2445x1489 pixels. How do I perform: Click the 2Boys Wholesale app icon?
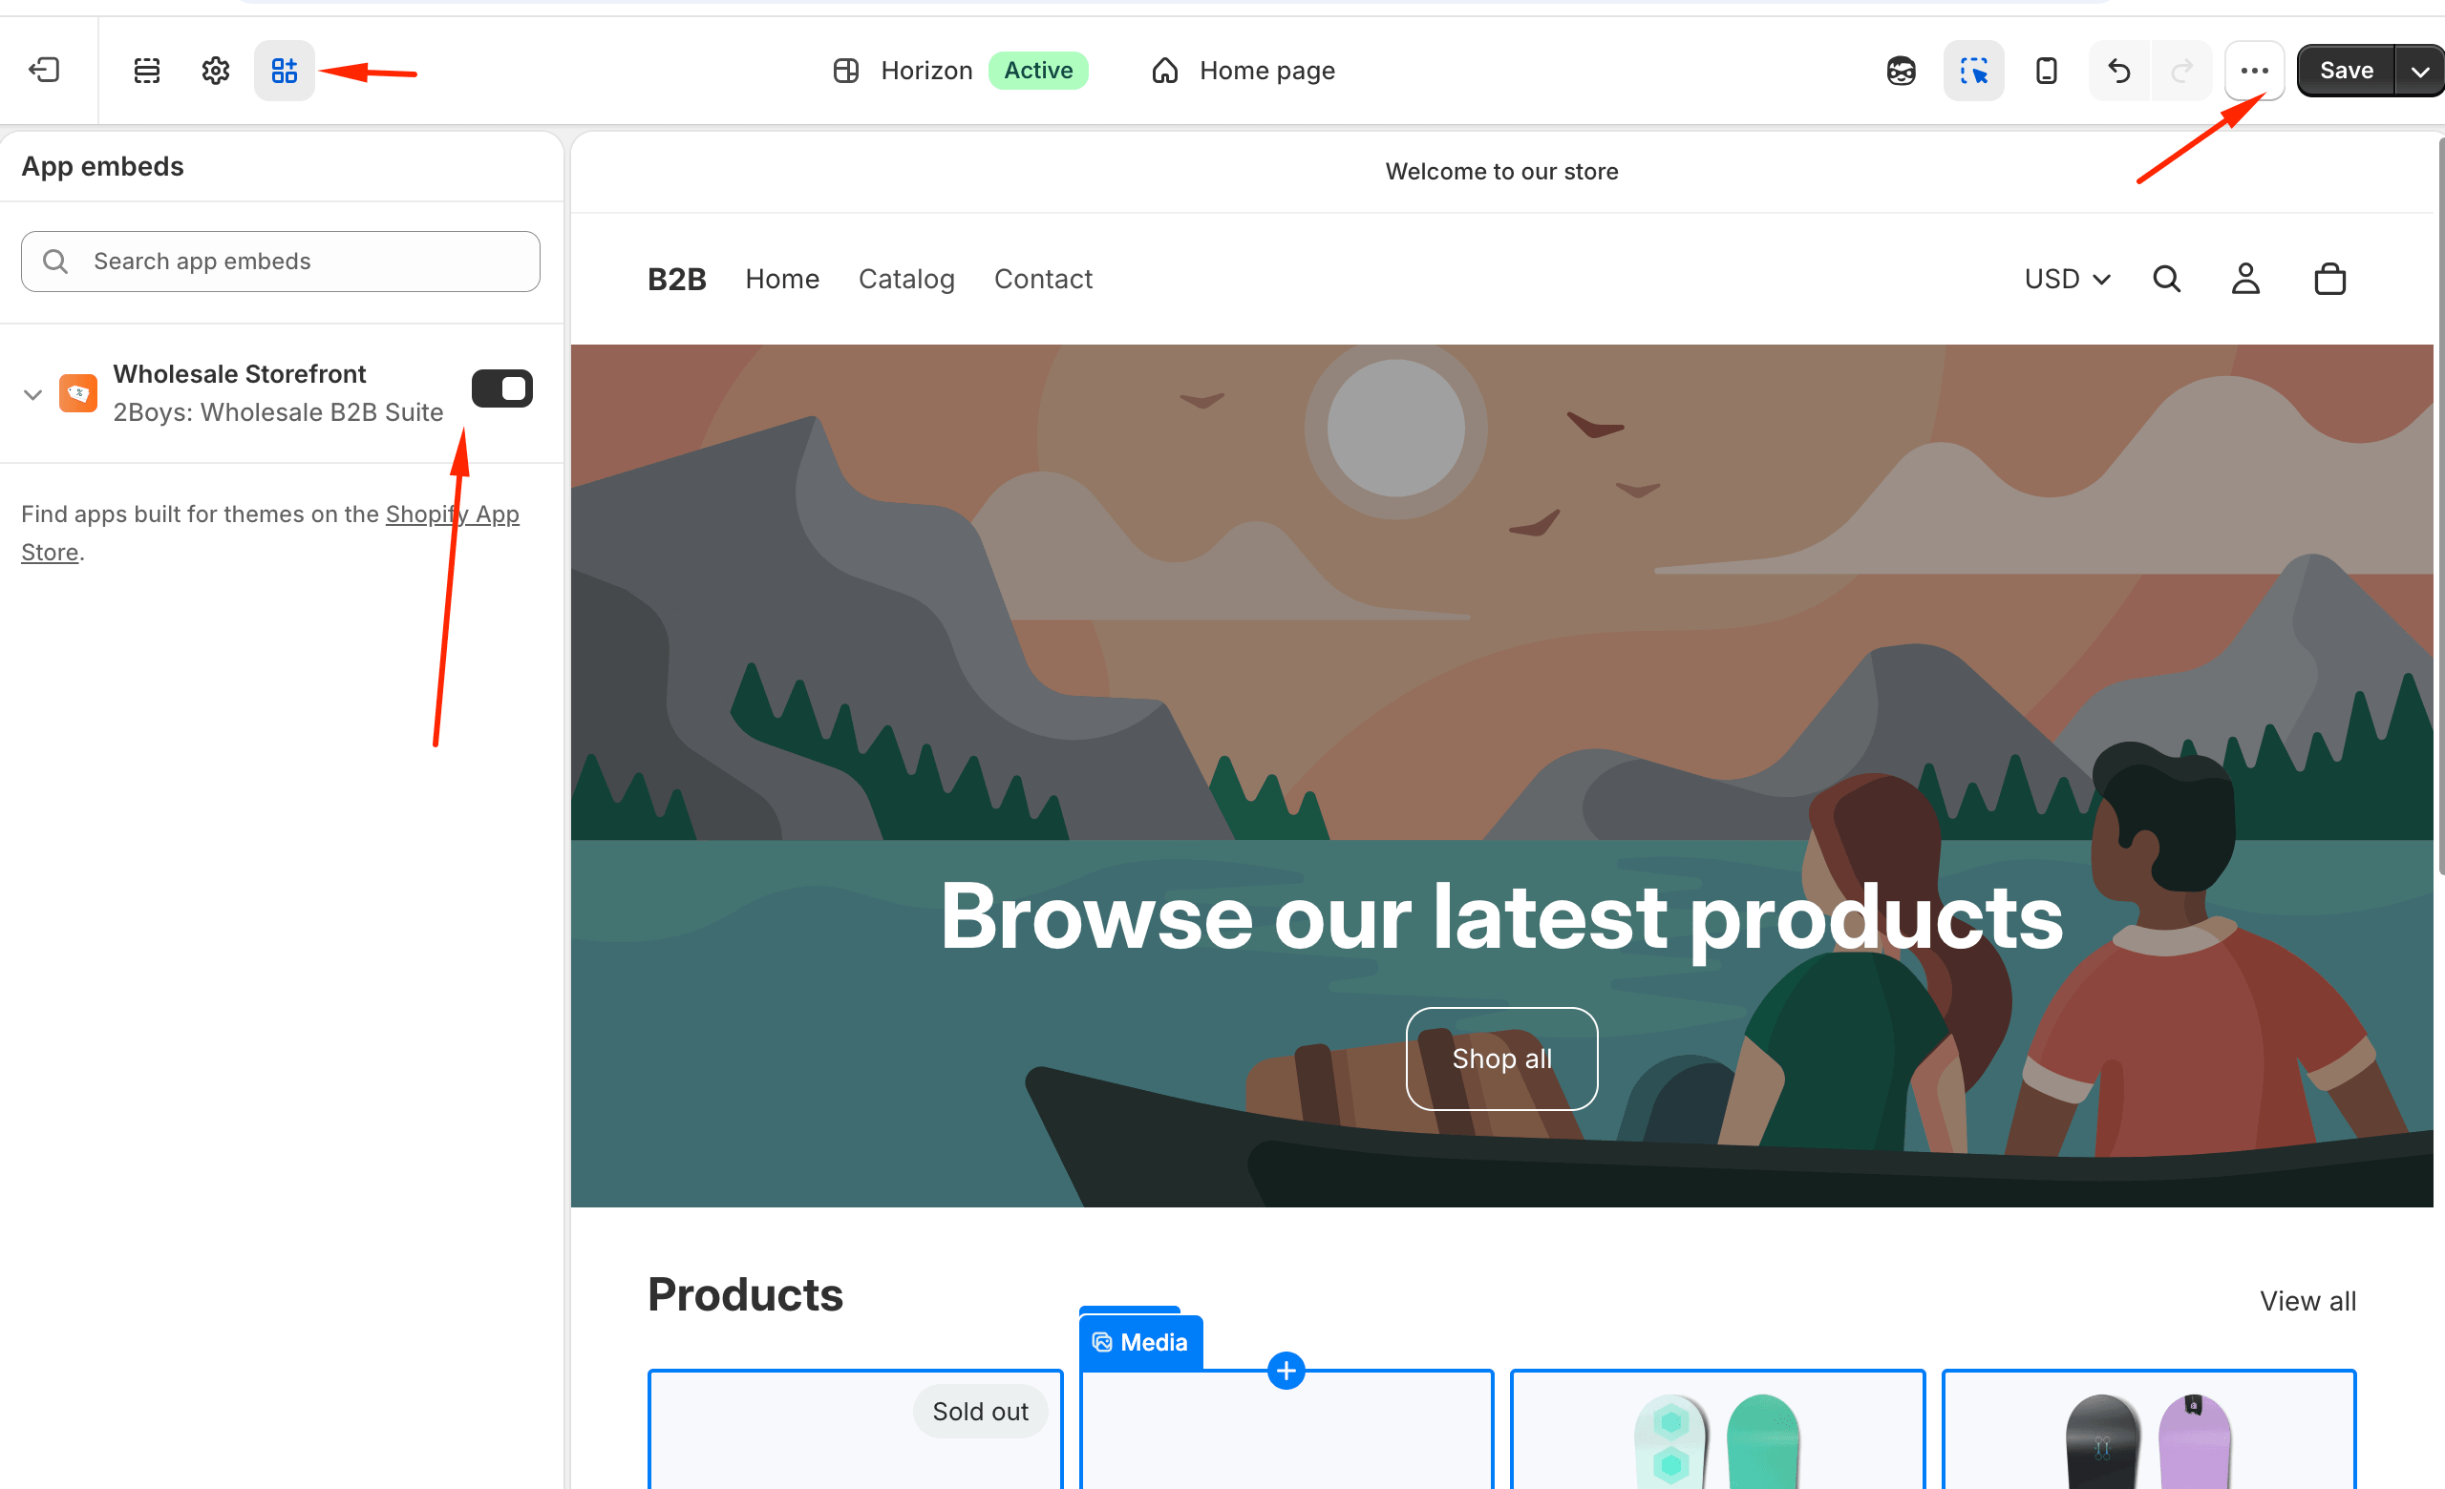tap(78, 392)
